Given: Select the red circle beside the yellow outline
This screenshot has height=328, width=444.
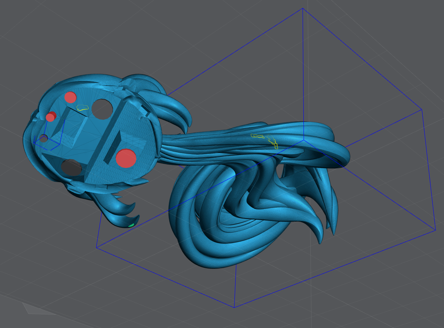Looking at the screenshot, I should tap(70, 97).
